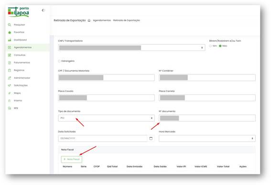The image size is (271, 185).
Task: Open the calendar picker for Data Solicitada
Action: point(151,138)
